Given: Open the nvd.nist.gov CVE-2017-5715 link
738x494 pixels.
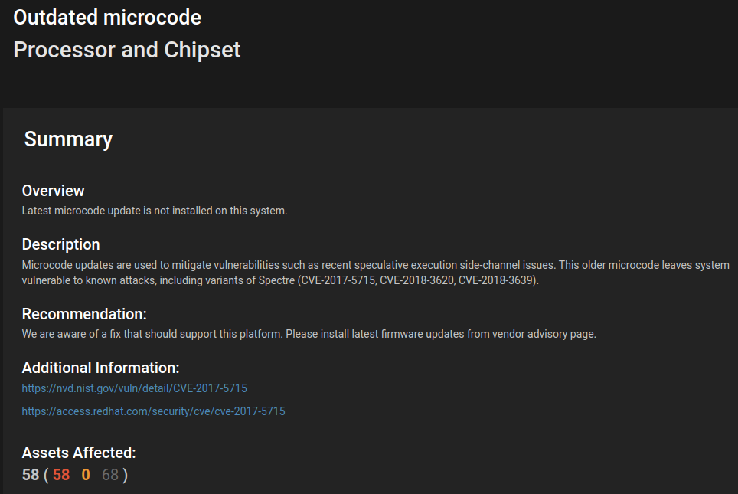Looking at the screenshot, I should [134, 388].
